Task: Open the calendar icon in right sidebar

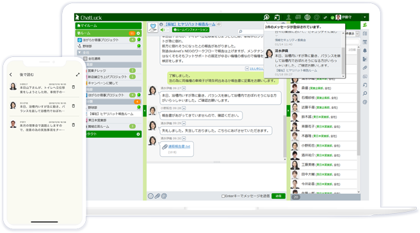Action: (x=365, y=42)
